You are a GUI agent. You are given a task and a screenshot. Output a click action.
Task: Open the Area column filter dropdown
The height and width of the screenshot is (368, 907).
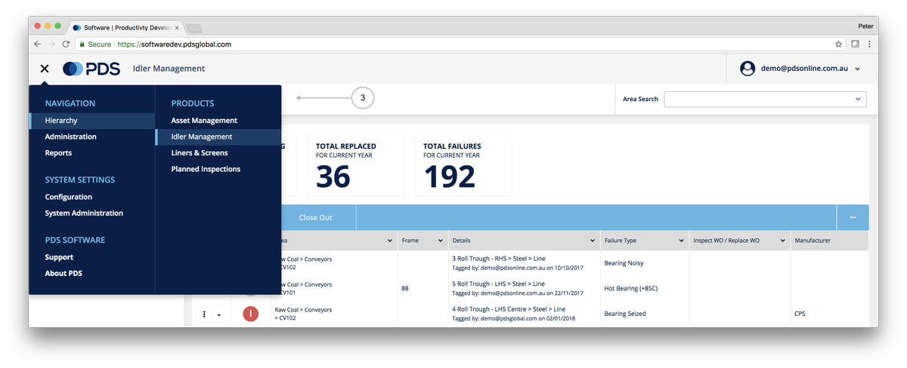pos(390,241)
